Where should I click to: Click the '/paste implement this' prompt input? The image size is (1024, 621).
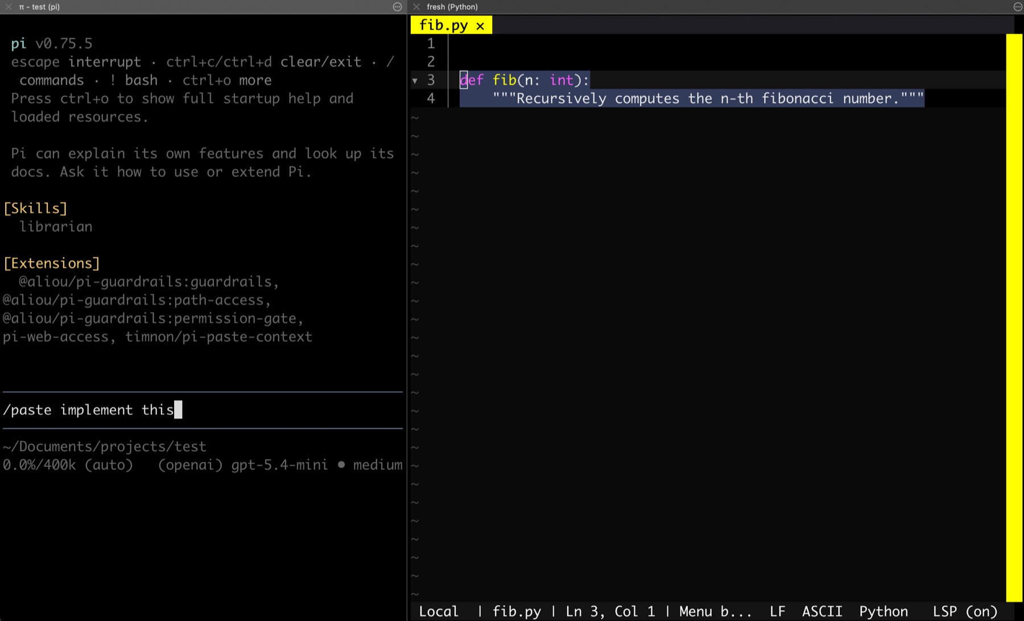click(203, 410)
